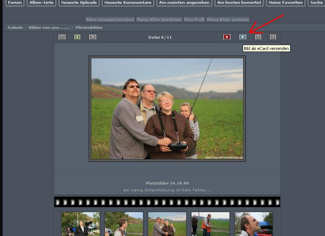This screenshot has height=236, width=325.
Task: Go to next file arrow icon
Action: (273, 37)
